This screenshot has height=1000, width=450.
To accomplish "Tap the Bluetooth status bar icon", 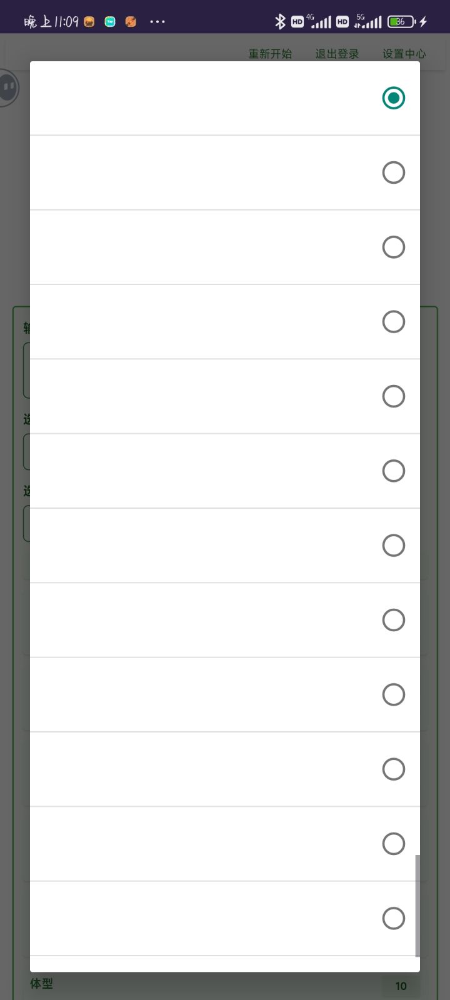I will pyautogui.click(x=280, y=21).
